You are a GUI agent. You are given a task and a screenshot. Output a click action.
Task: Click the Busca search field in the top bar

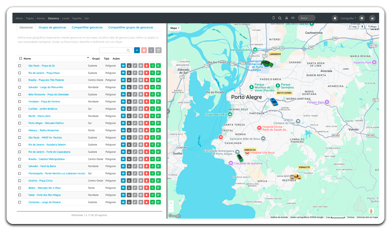(x=307, y=18)
